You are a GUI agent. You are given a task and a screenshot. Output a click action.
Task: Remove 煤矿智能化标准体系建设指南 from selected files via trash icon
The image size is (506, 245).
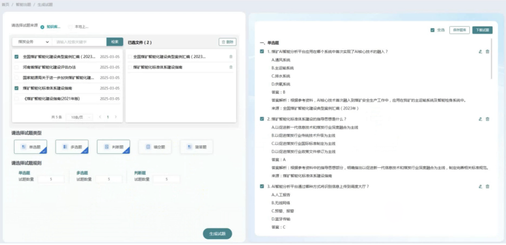coord(231,67)
